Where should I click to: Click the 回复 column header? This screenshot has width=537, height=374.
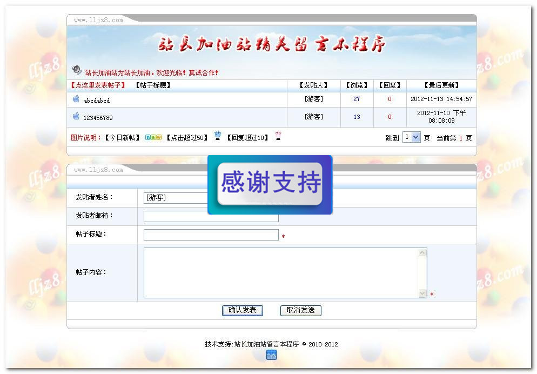coord(390,85)
